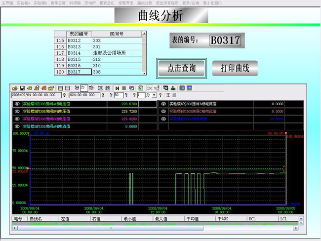Click the bulb icon after the time span field
The image size is (321, 241).
tap(103, 95)
